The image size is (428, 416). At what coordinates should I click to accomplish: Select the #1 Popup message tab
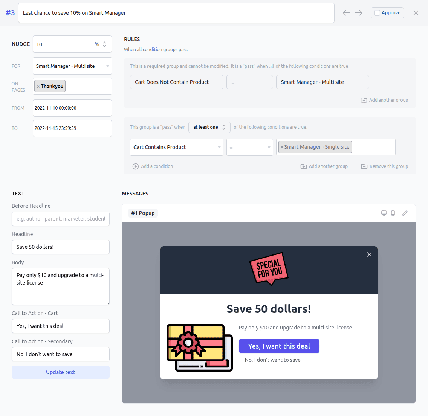pyautogui.click(x=143, y=213)
